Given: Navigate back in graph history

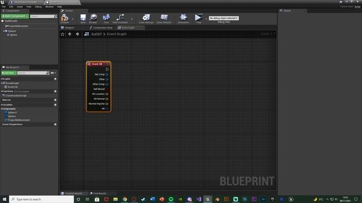Looking at the screenshot, I should (70, 34).
